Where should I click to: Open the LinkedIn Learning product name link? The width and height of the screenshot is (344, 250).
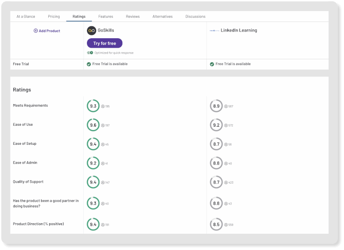(239, 30)
